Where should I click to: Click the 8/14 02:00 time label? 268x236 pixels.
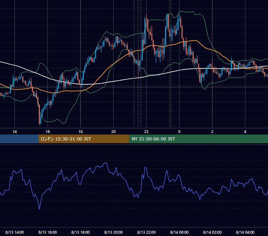[x=212, y=232]
